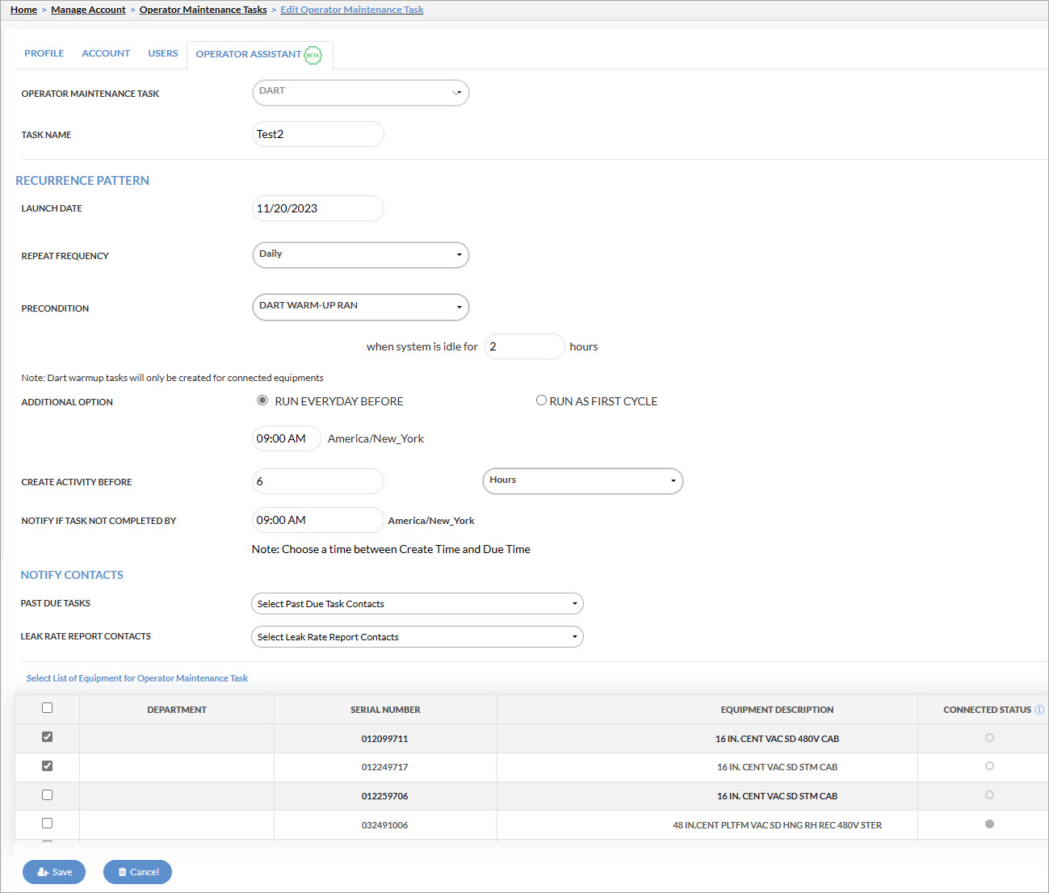Check equipment row 012259706
This screenshot has width=1049, height=893.
(x=47, y=795)
